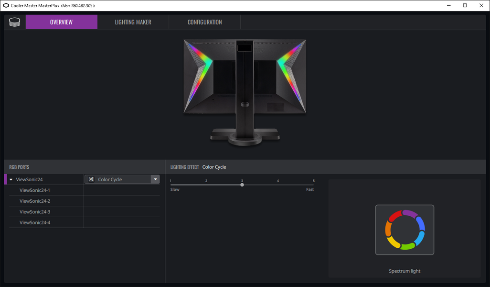Click the monitor preview image
The height and width of the screenshot is (287, 490).
(245, 93)
